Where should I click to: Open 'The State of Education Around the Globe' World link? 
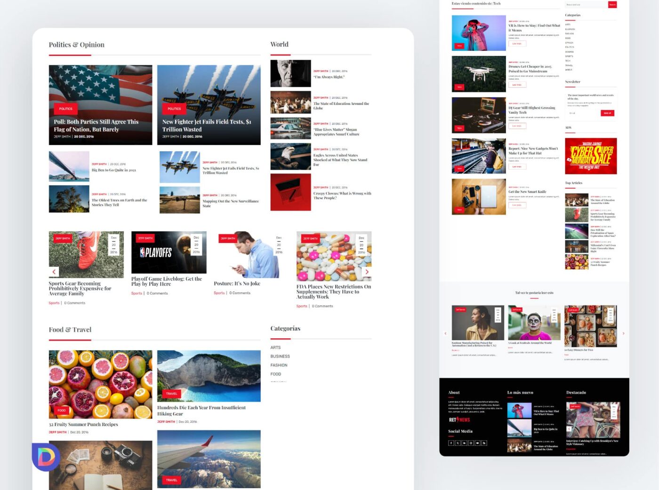click(341, 106)
